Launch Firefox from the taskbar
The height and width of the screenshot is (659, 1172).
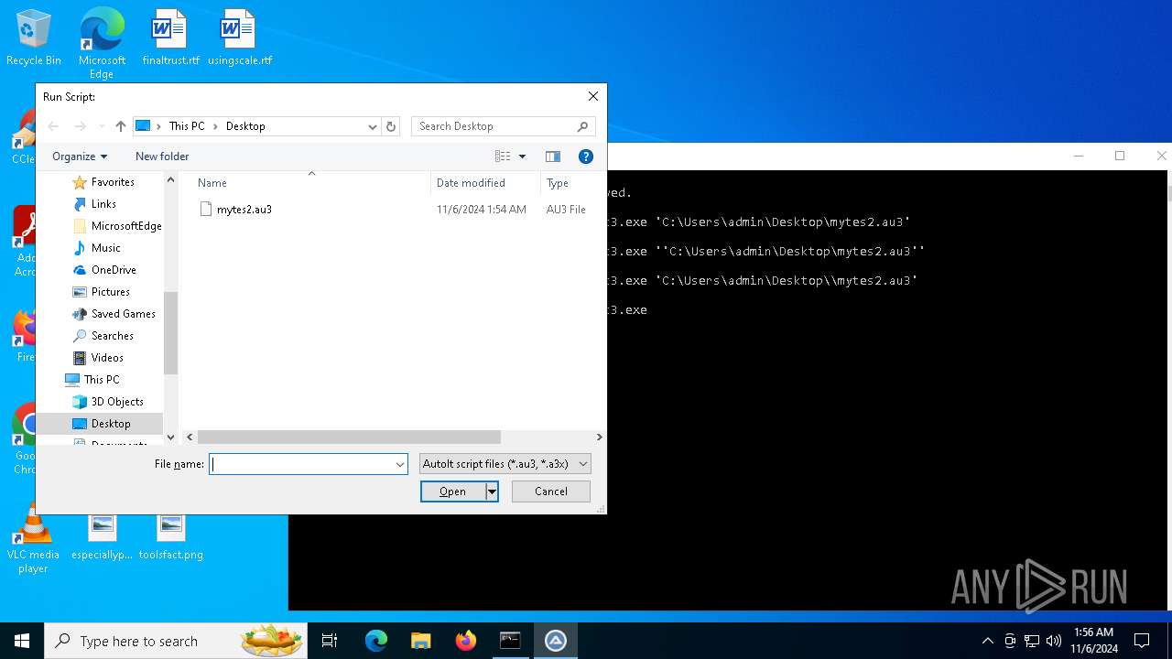[x=465, y=641]
